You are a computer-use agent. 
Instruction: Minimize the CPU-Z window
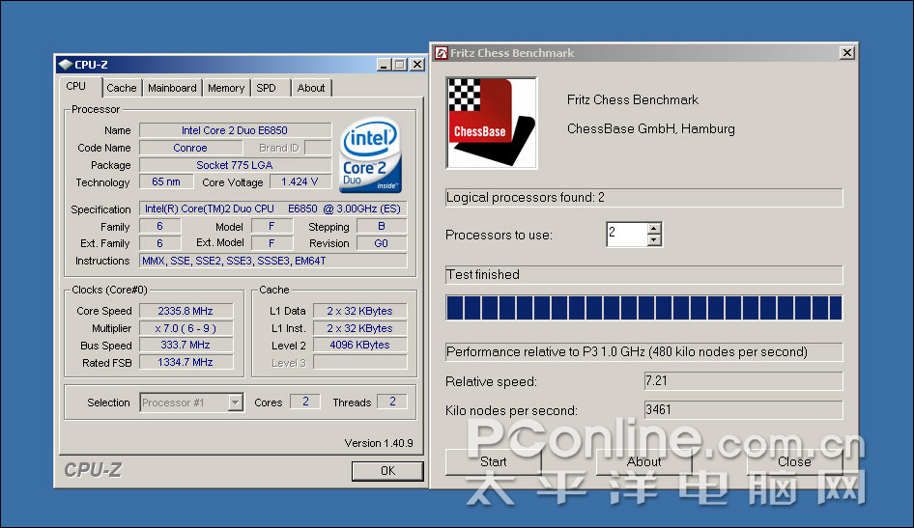point(383,65)
